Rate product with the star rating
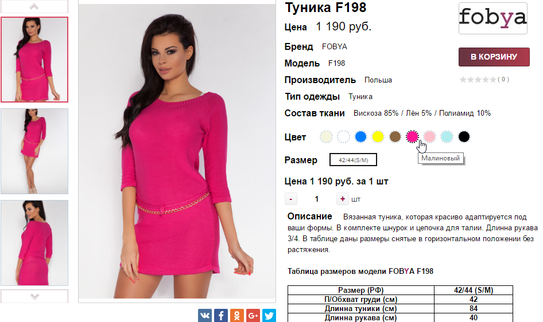 pos(478,80)
